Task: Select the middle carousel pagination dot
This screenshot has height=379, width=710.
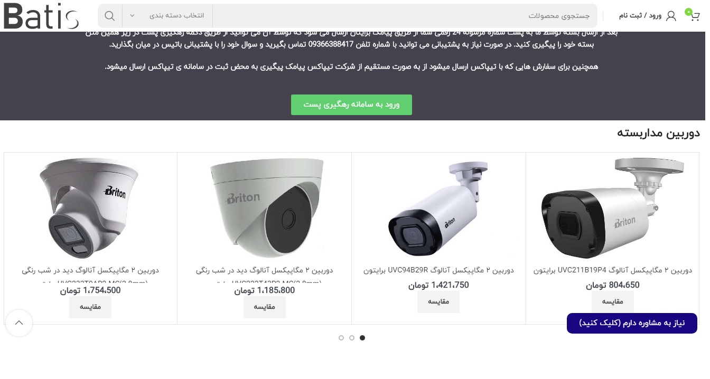Action: [x=352, y=338]
